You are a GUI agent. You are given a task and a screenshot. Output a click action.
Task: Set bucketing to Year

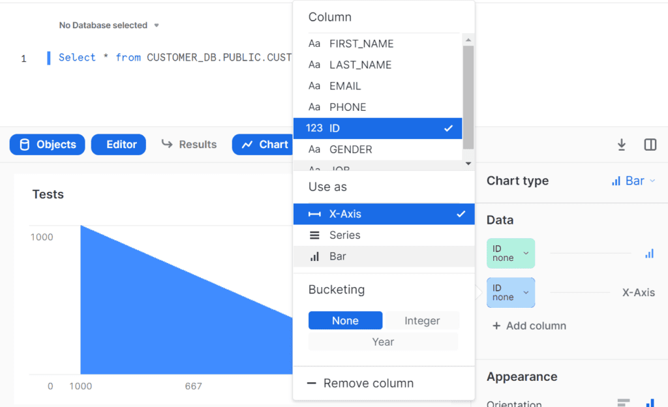click(x=383, y=342)
